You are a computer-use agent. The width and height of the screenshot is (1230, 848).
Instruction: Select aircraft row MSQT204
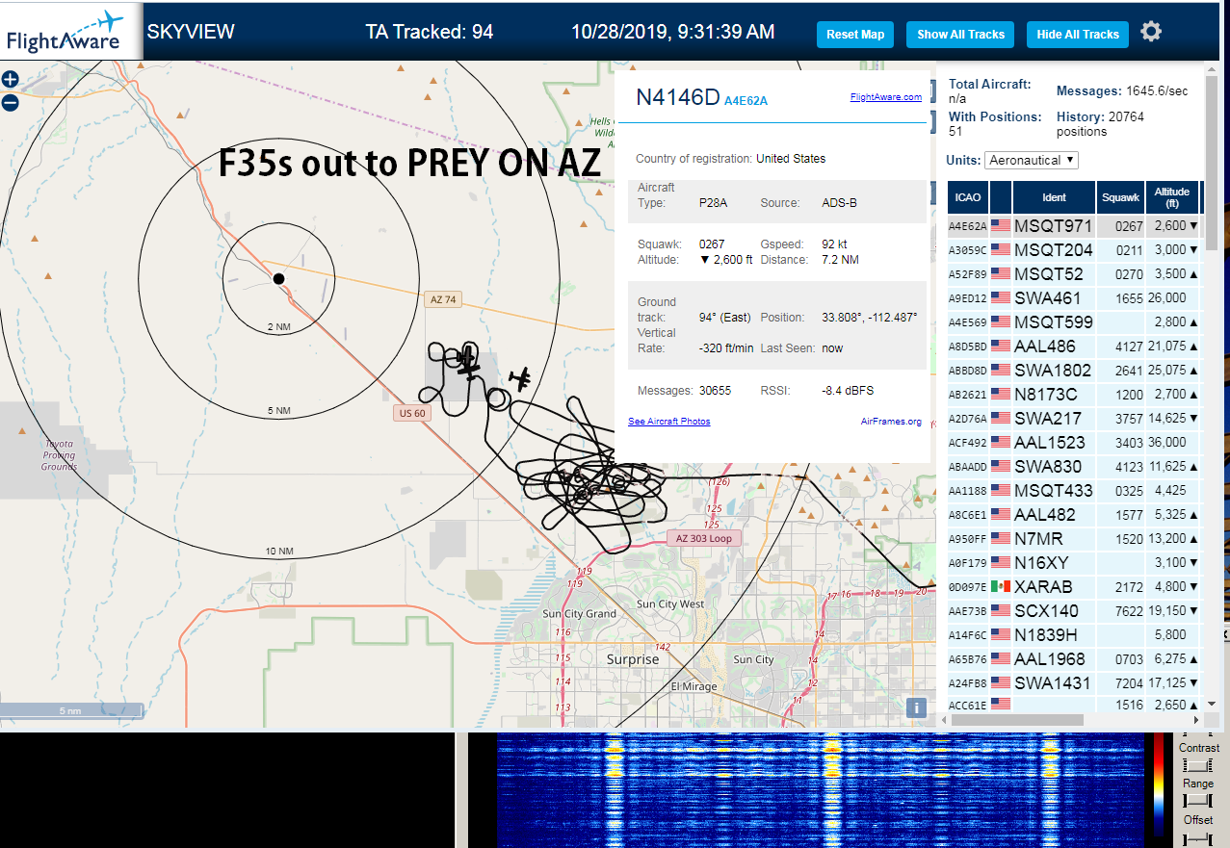(x=1073, y=250)
